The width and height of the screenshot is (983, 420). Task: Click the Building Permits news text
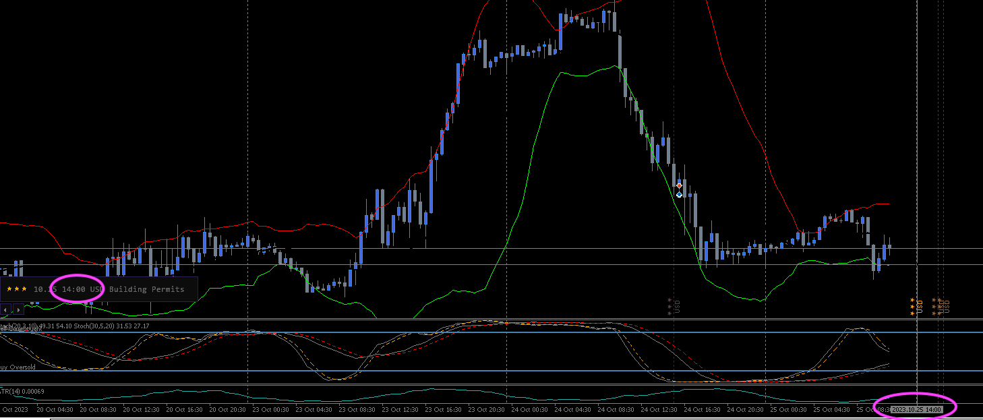(147, 289)
